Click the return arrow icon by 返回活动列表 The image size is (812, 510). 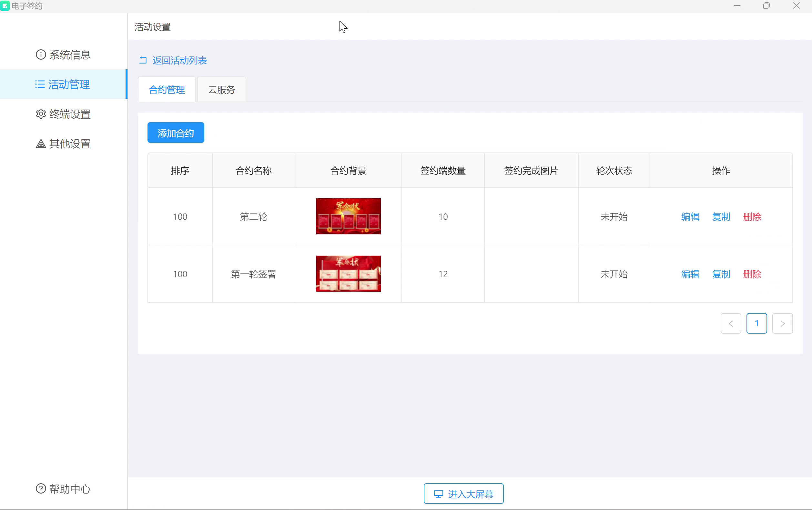click(143, 60)
